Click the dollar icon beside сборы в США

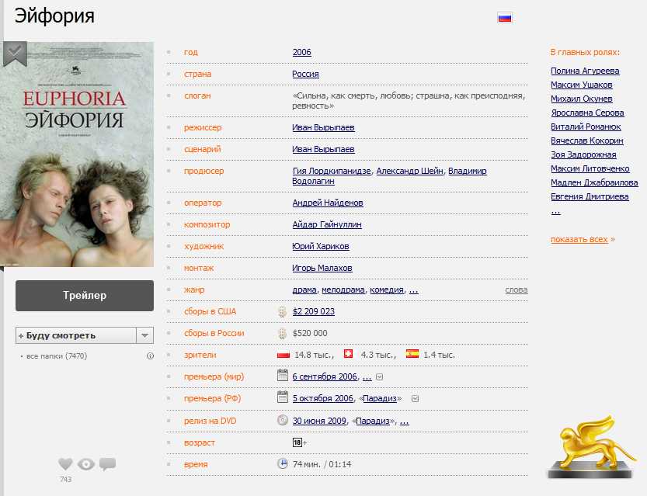282,311
